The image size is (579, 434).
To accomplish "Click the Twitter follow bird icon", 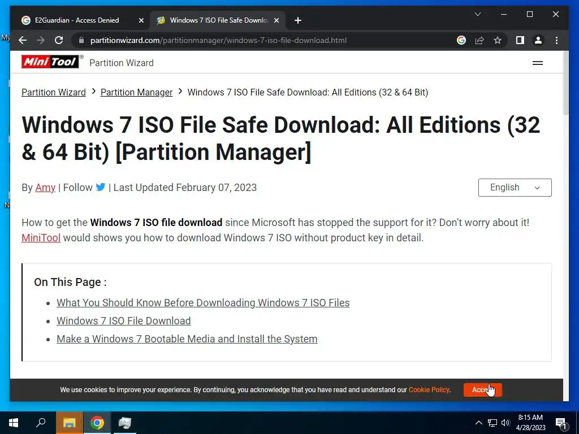I will (100, 187).
